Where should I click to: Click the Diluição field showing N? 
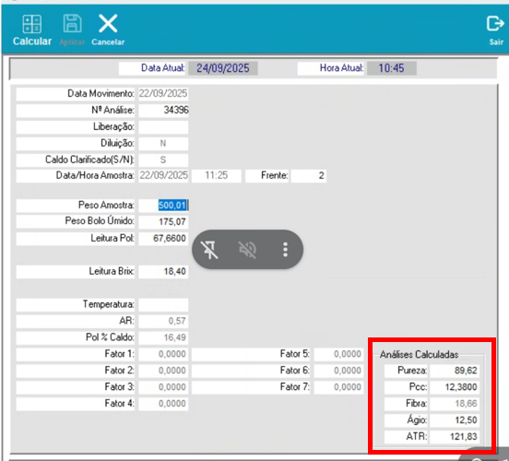pos(163,143)
